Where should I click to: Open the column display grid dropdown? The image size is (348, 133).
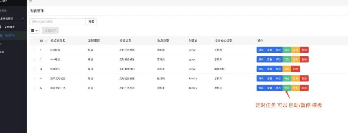(x=34, y=30)
